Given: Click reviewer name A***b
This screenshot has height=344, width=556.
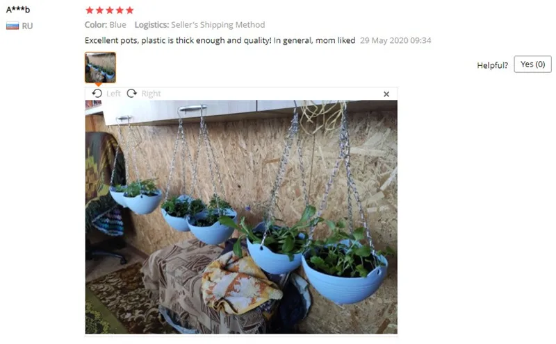Looking at the screenshot, I should (x=18, y=10).
